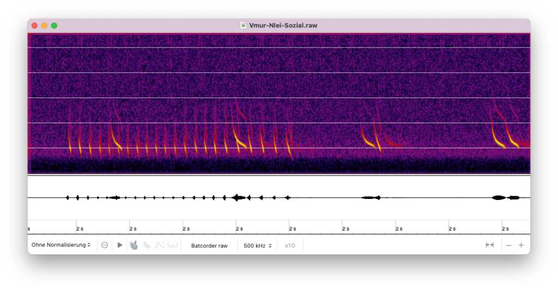Zoom out with the minus button
The height and width of the screenshot is (291, 558).
pos(509,245)
